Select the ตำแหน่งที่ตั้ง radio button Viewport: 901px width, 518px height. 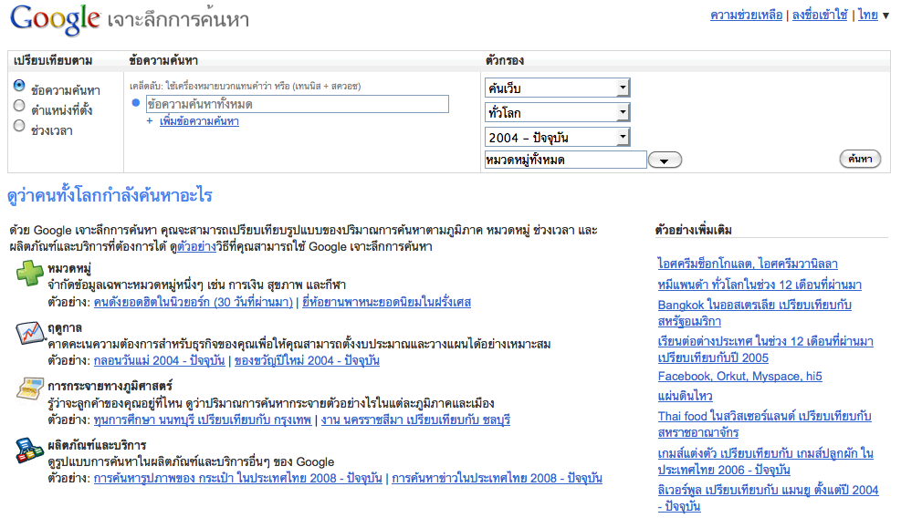click(x=19, y=106)
